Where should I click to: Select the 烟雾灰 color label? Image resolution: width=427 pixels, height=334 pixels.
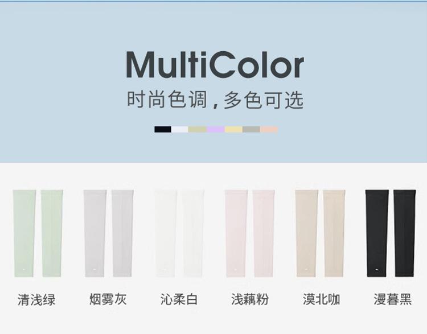(108, 299)
